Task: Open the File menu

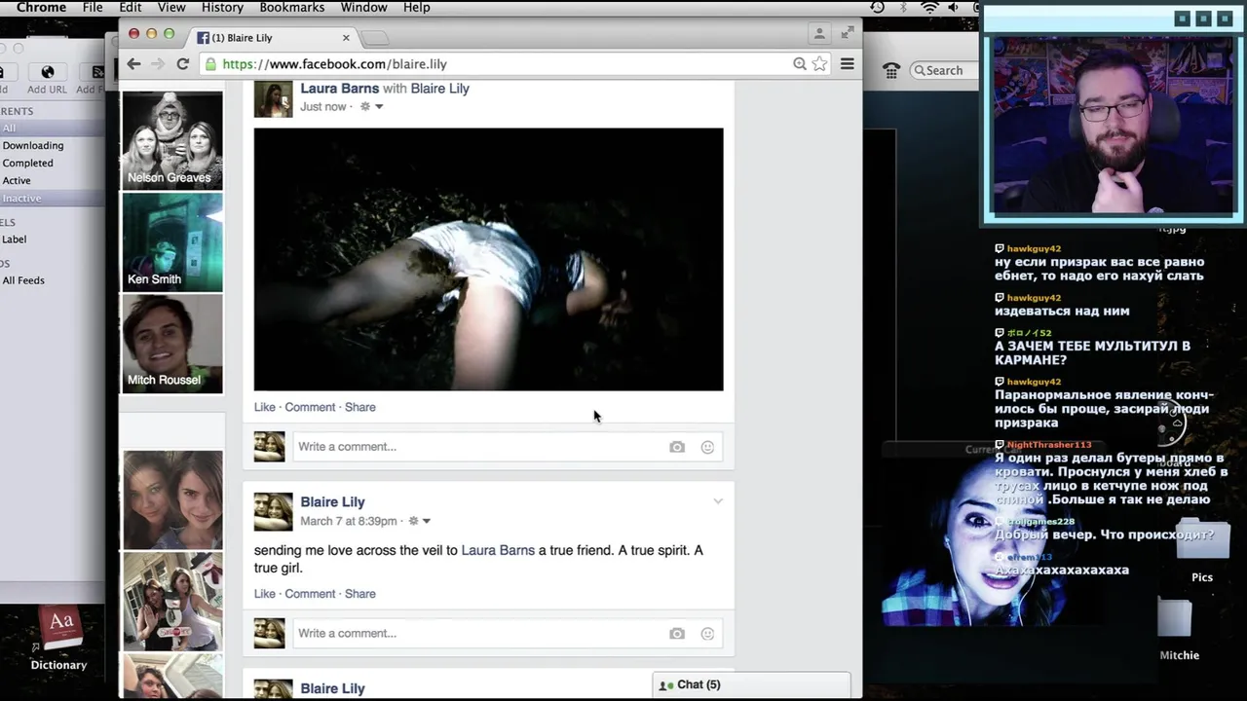Action: [93, 8]
